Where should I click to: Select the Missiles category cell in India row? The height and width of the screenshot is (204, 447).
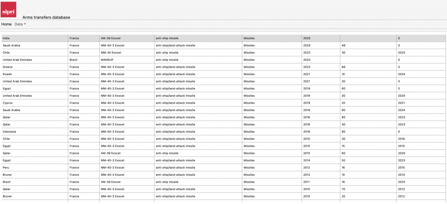point(272,38)
